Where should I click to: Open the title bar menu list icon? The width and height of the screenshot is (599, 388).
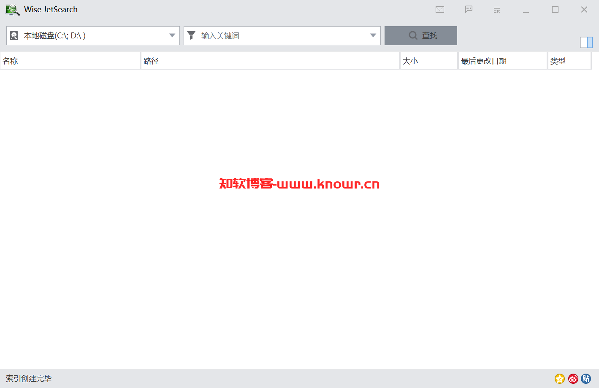(497, 10)
